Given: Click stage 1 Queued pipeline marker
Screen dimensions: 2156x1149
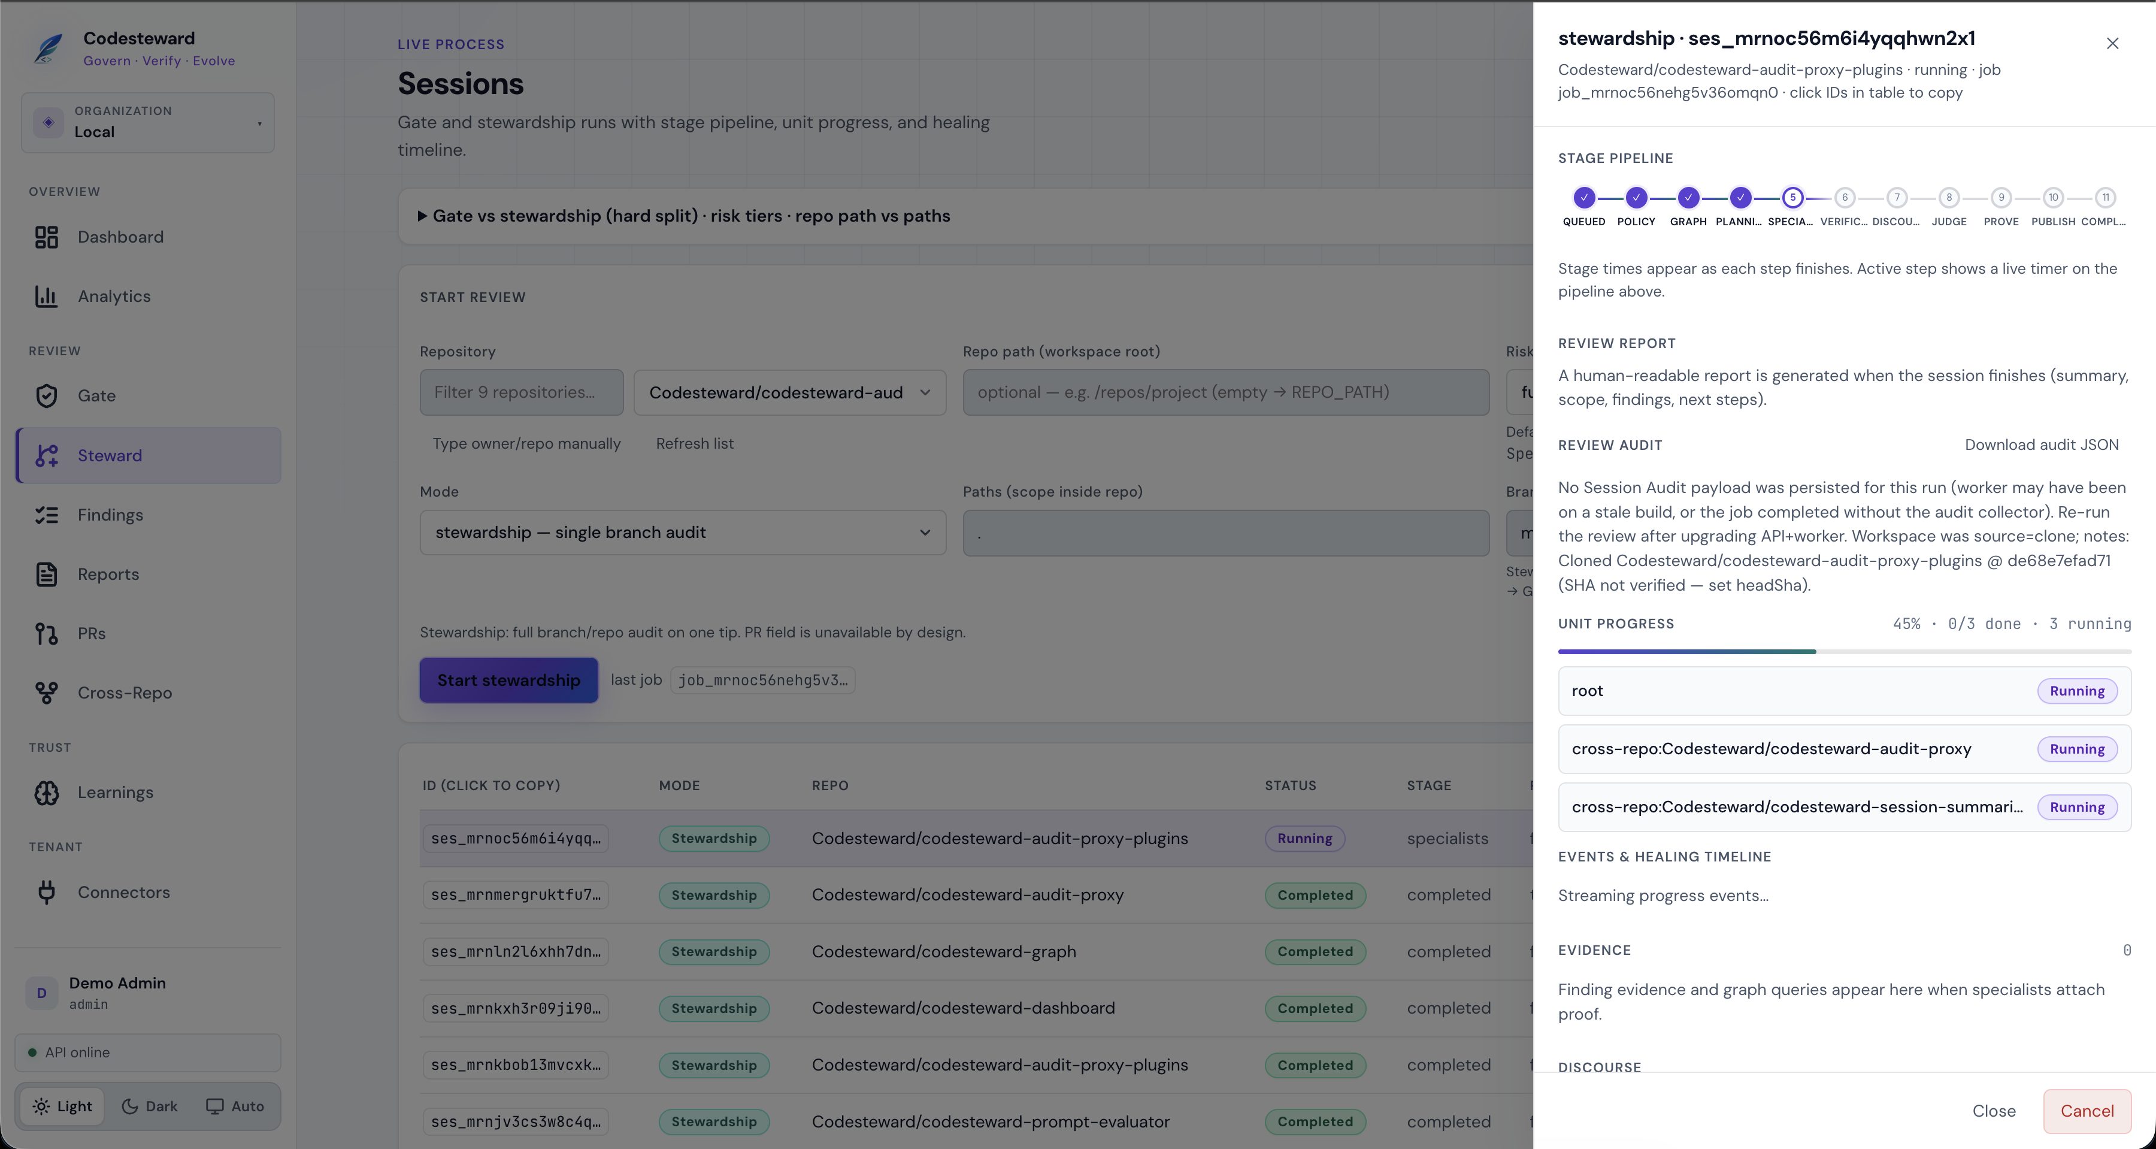Looking at the screenshot, I should [x=1583, y=198].
